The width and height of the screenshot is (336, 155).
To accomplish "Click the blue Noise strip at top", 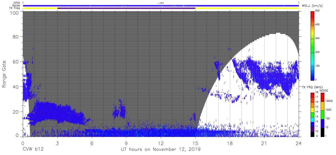I will (161, 5).
